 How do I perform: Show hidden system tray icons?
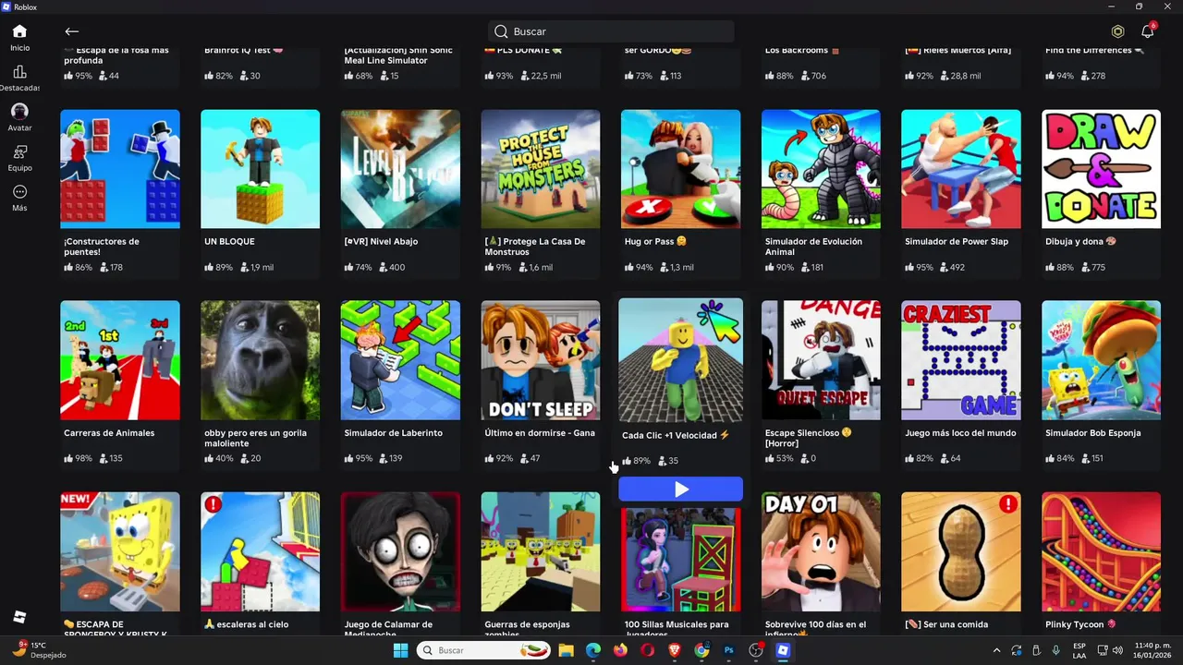tap(996, 650)
